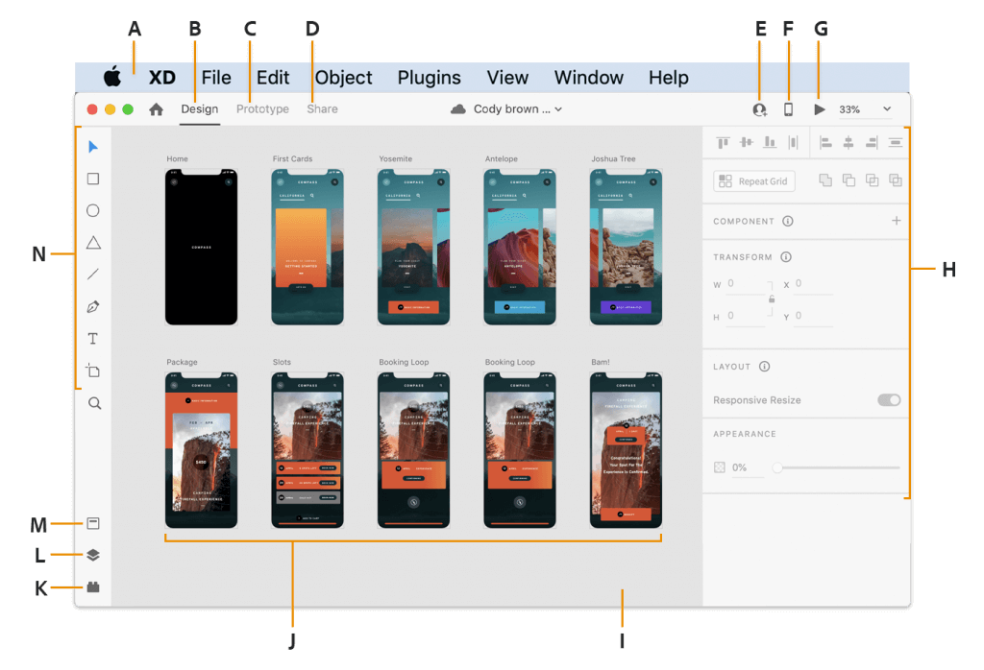Select the Text tool
This screenshot has height=670, width=984.
(93, 339)
